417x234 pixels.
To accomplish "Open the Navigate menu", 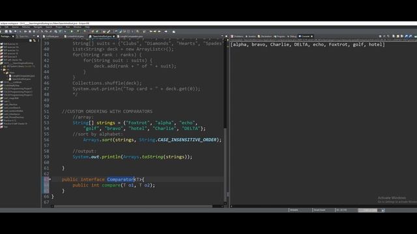I will click(38, 27).
